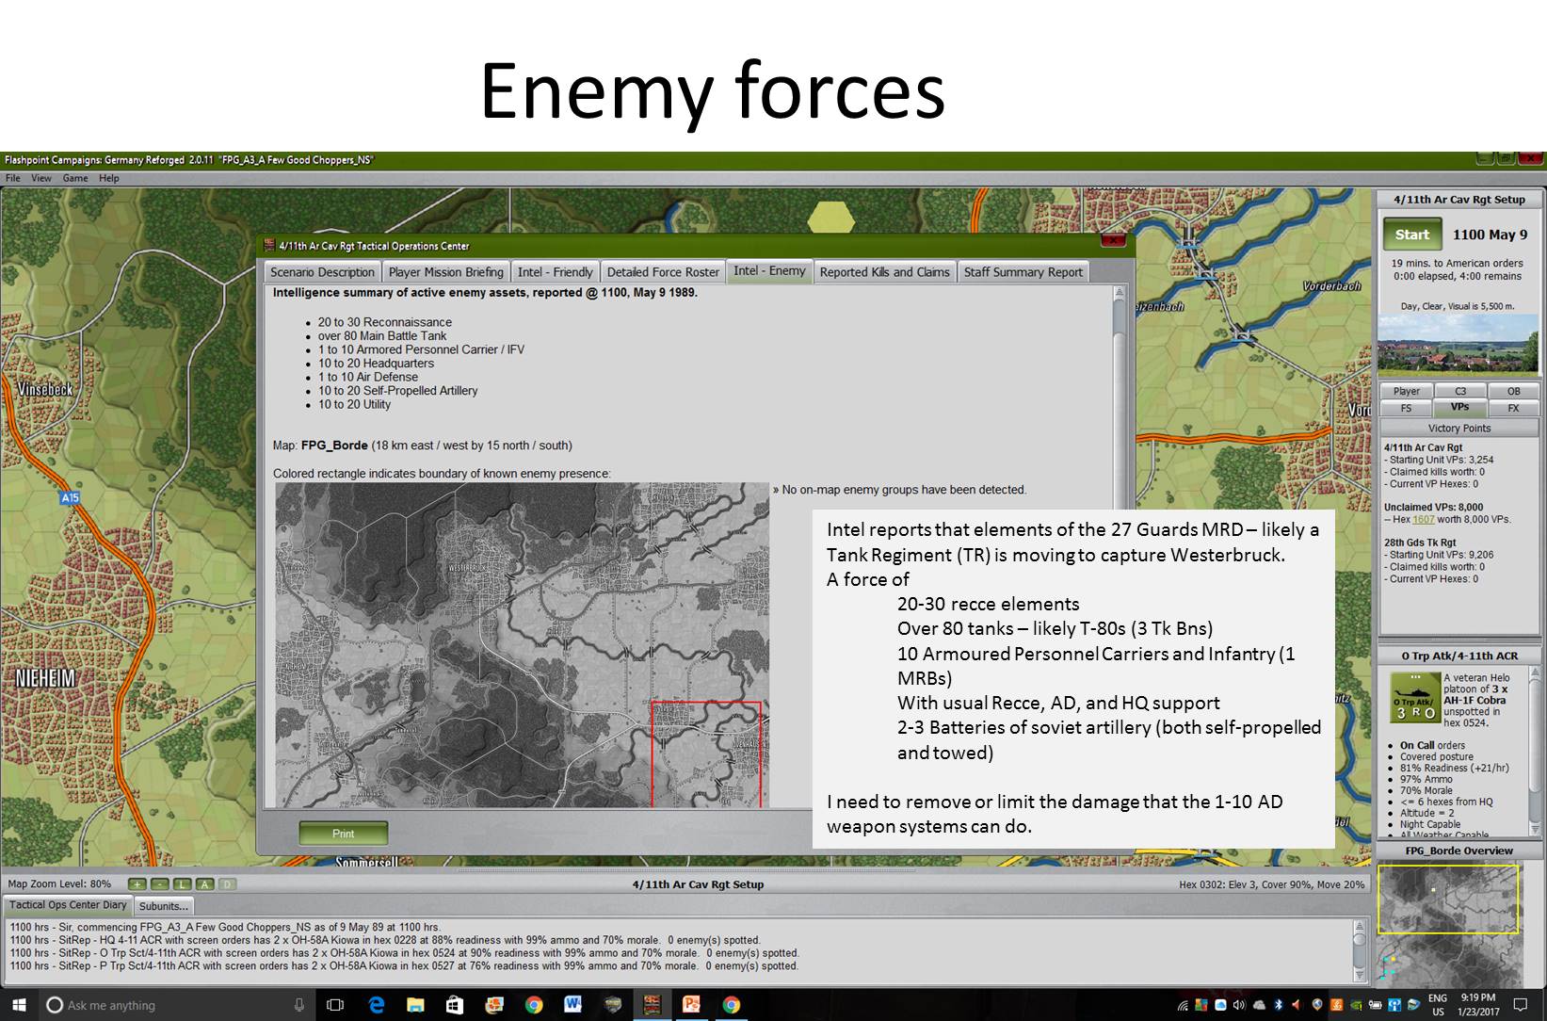Viewport: 1547px width, 1021px height.
Task: Click the Victory Points panel header
Action: (x=1459, y=429)
